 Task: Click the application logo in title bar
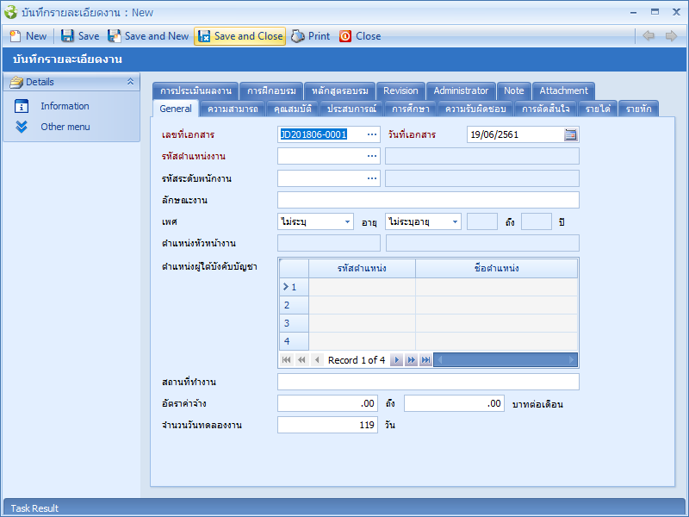(x=10, y=12)
